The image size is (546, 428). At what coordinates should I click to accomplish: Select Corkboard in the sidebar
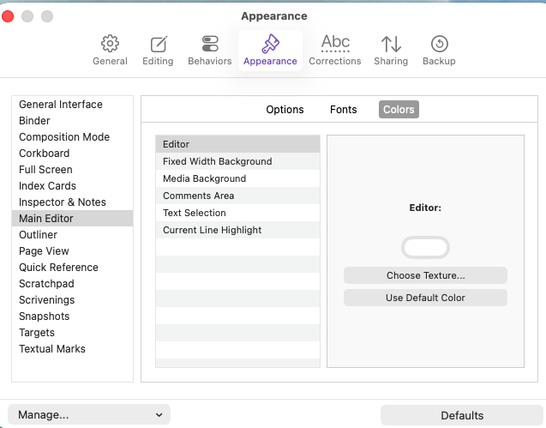[x=72, y=153]
